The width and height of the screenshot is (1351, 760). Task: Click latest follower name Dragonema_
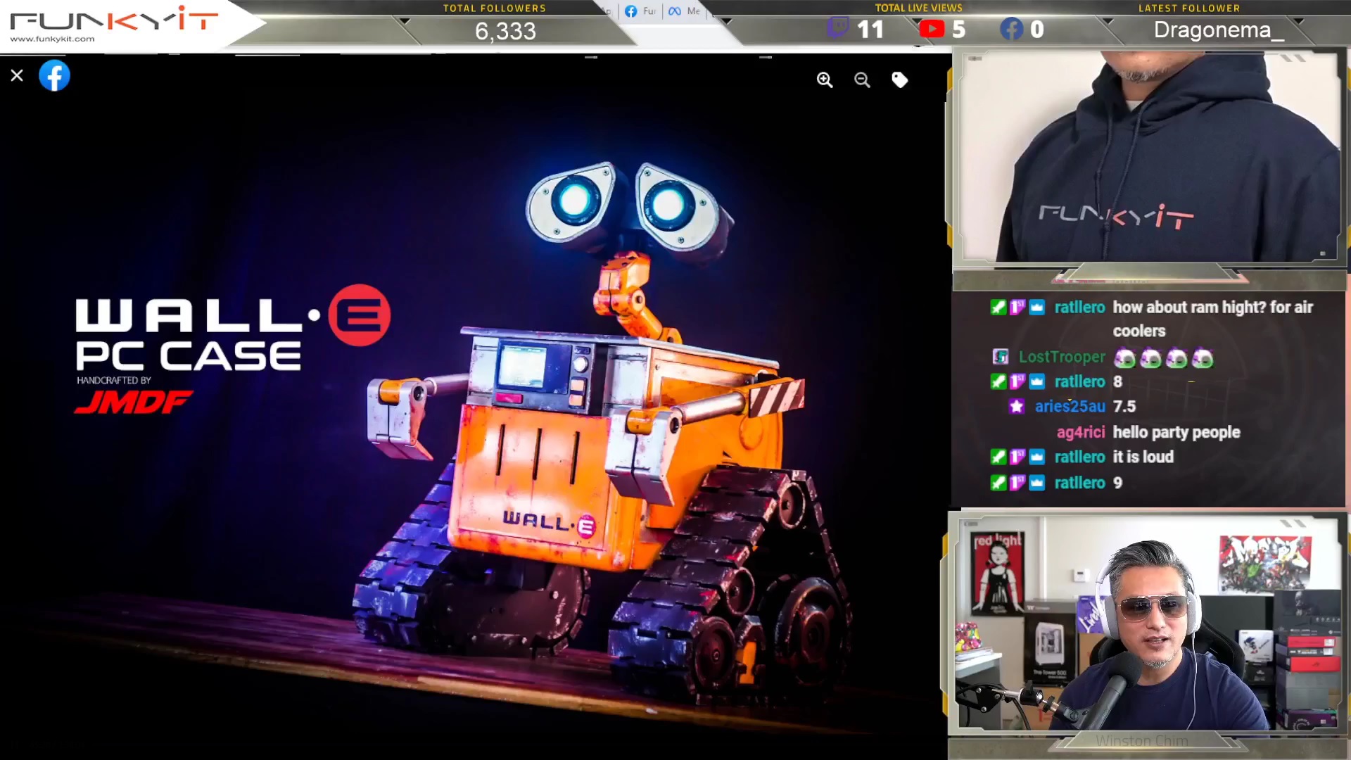click(x=1219, y=30)
